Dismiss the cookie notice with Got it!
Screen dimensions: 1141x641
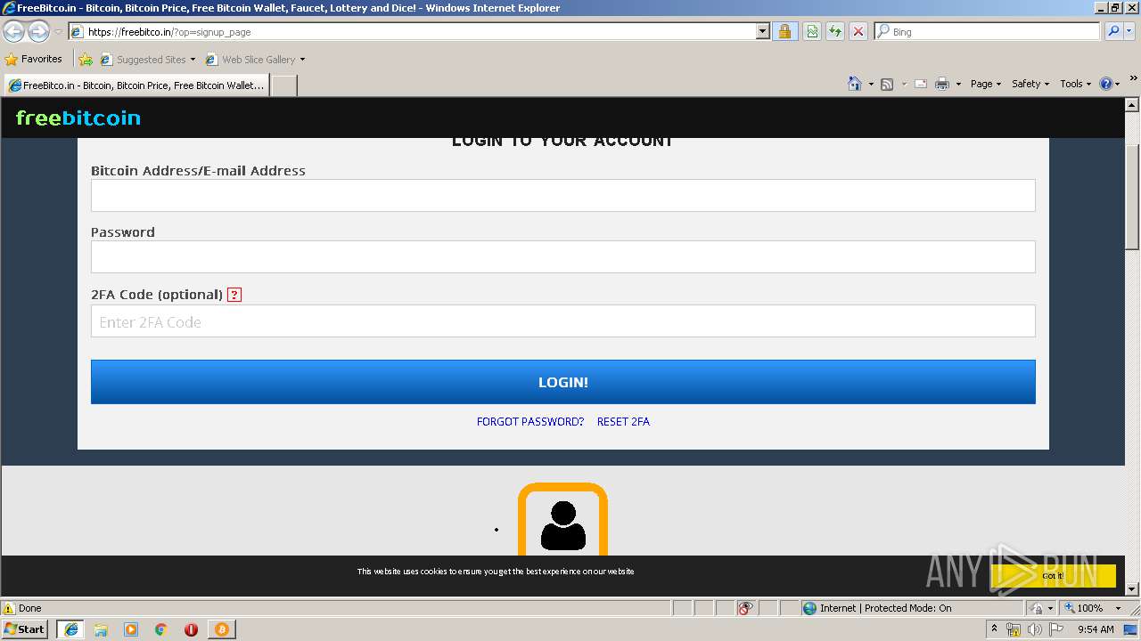click(x=1053, y=576)
